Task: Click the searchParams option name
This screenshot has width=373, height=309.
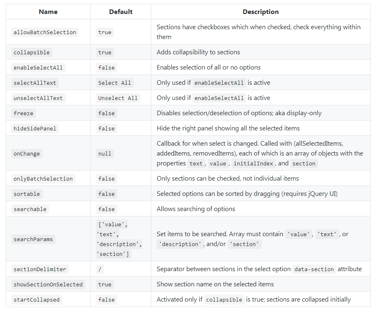Action: [33, 239]
